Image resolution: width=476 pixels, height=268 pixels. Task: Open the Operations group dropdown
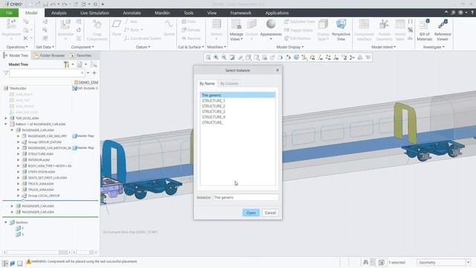point(17,47)
